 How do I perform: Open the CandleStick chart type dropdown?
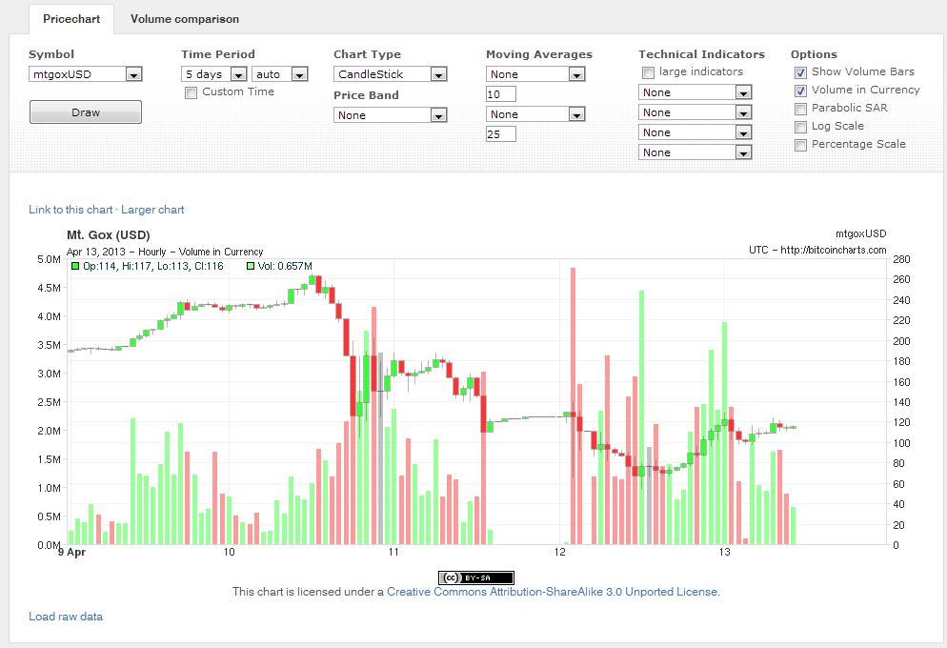(391, 74)
